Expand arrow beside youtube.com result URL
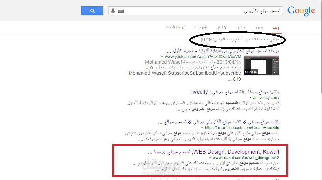Screen dimensions: 322x180 coord(162,57)
